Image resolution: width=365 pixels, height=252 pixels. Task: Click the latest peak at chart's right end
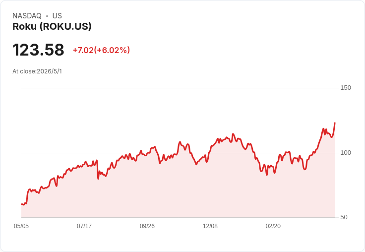tap(335, 123)
